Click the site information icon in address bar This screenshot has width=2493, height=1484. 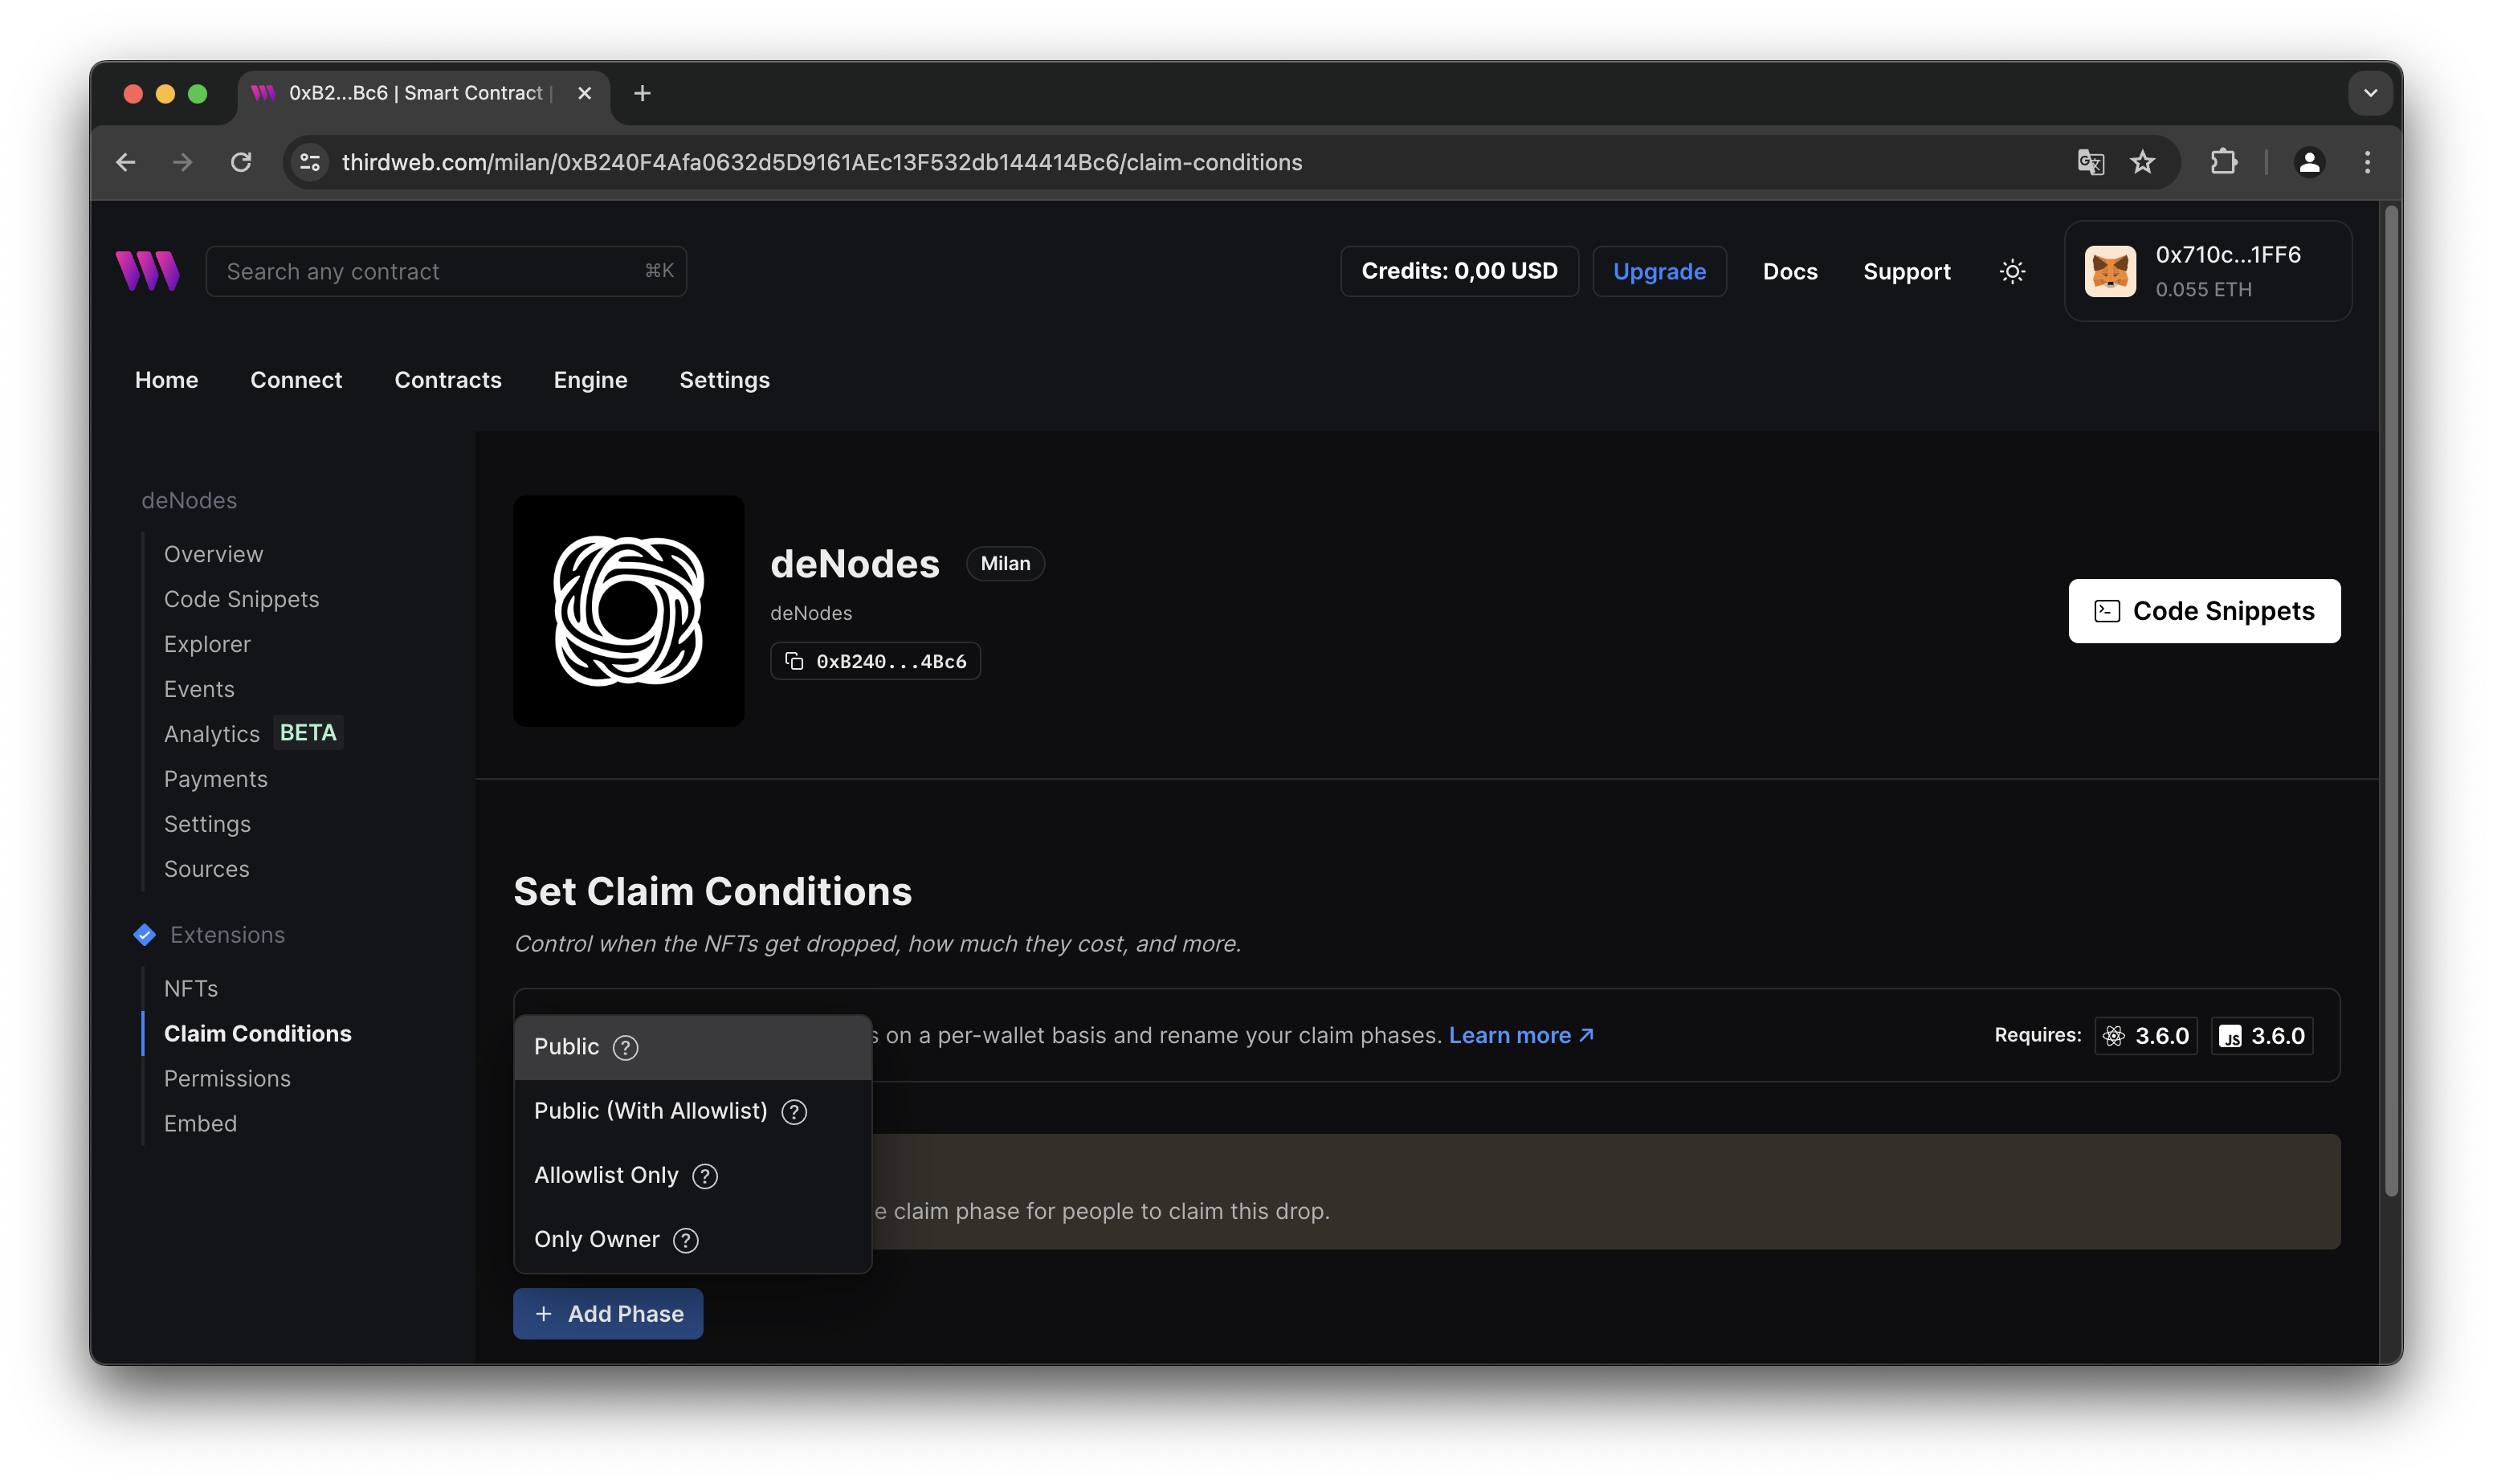[310, 162]
